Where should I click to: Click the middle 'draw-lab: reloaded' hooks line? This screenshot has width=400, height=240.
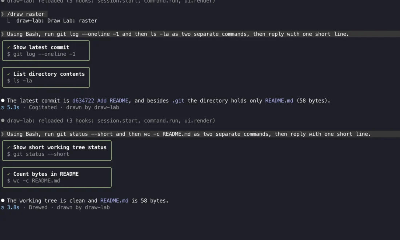click(111, 121)
